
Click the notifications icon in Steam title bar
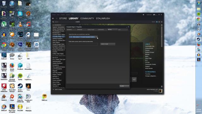point(143,15)
